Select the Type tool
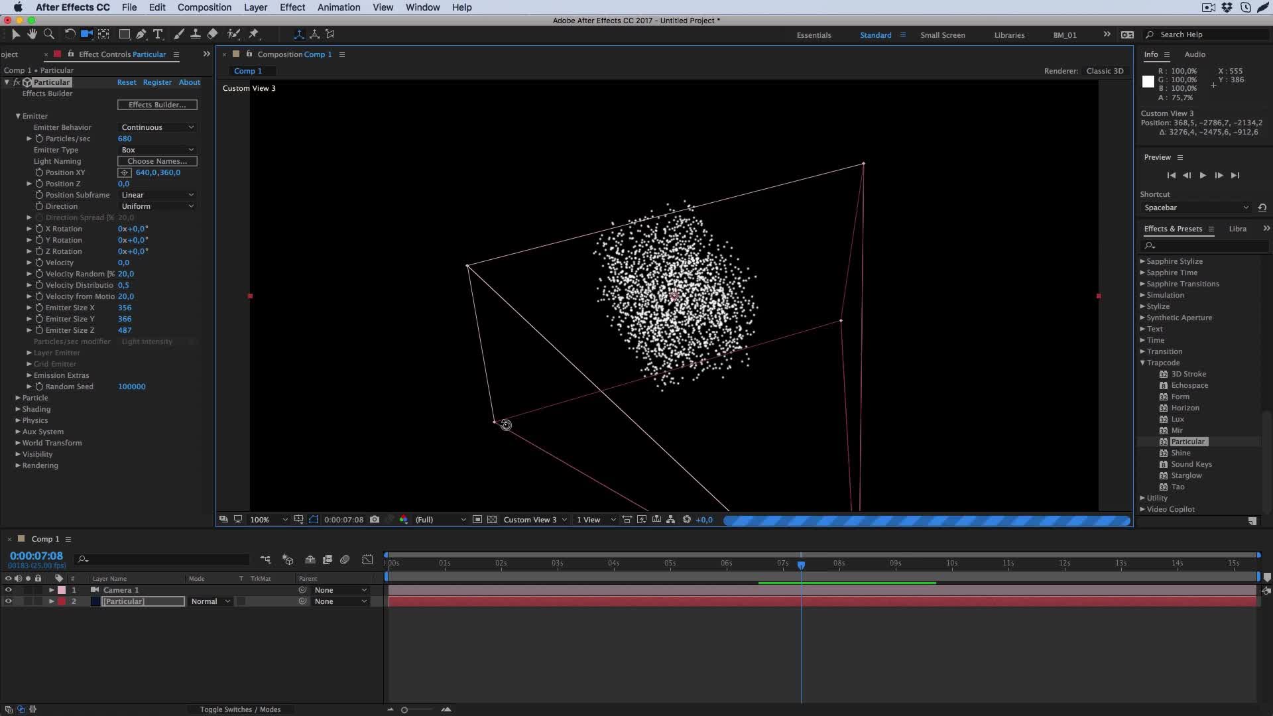1273x716 pixels. coord(158,34)
